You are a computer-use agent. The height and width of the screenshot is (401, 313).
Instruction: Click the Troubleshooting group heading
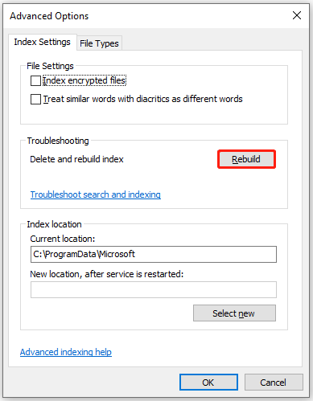[58, 141]
